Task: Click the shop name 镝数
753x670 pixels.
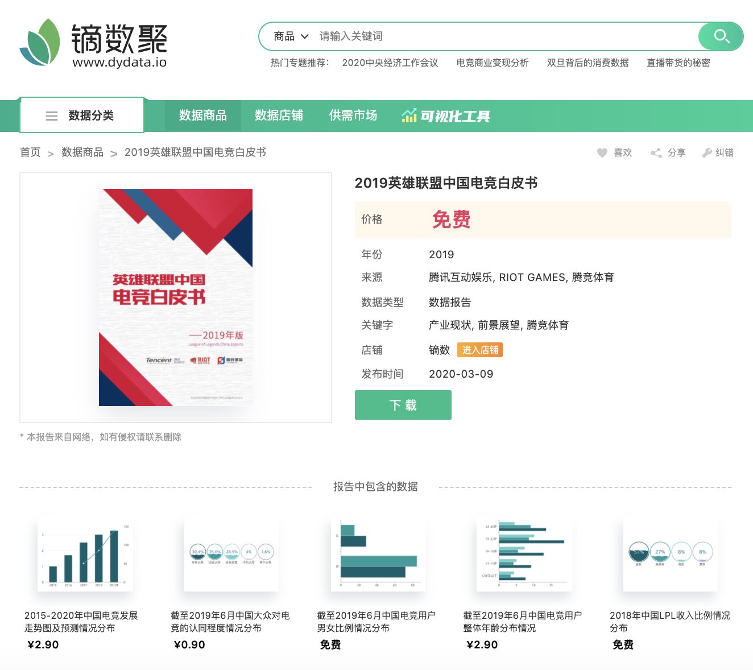Action: 439,350
